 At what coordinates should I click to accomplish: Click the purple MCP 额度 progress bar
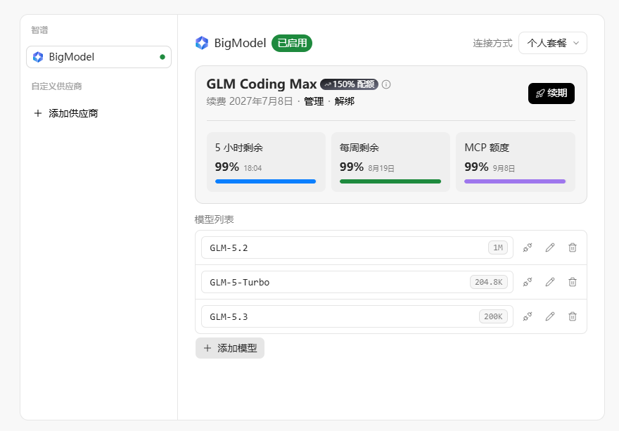pos(515,181)
